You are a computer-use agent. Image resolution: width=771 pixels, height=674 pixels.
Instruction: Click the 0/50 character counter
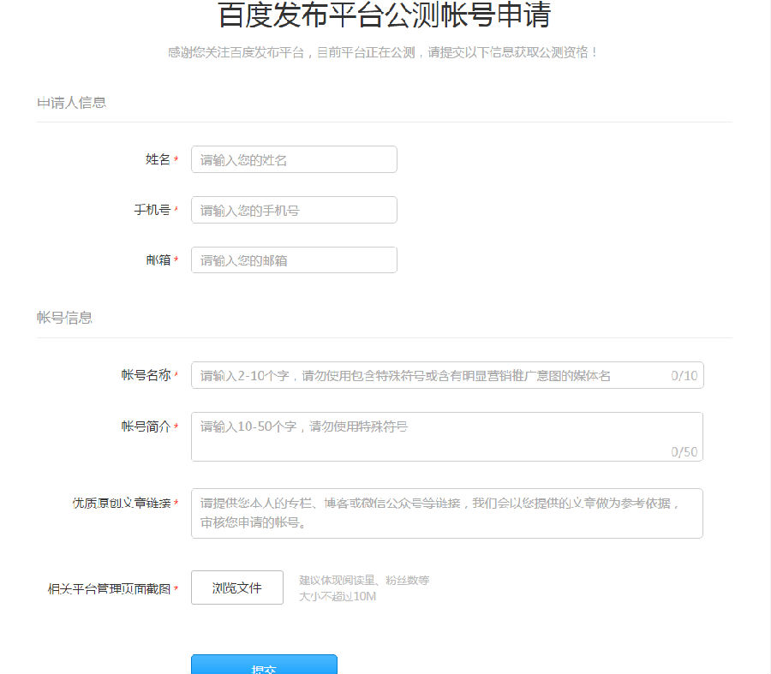click(x=684, y=452)
